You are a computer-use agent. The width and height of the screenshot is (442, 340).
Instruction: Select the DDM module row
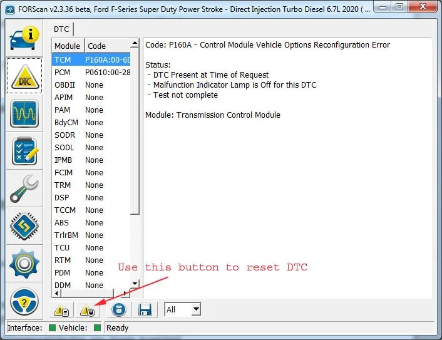[91, 285]
